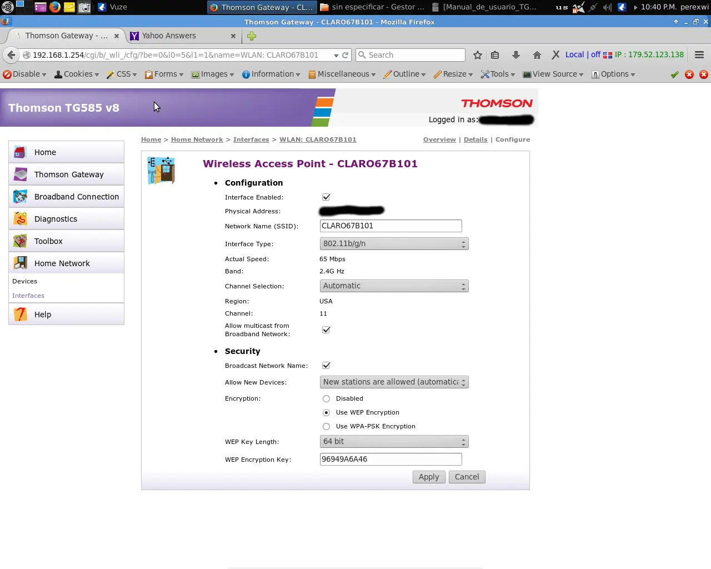The image size is (711, 569).
Task: Click the wireless access point illustration
Action: (x=161, y=171)
